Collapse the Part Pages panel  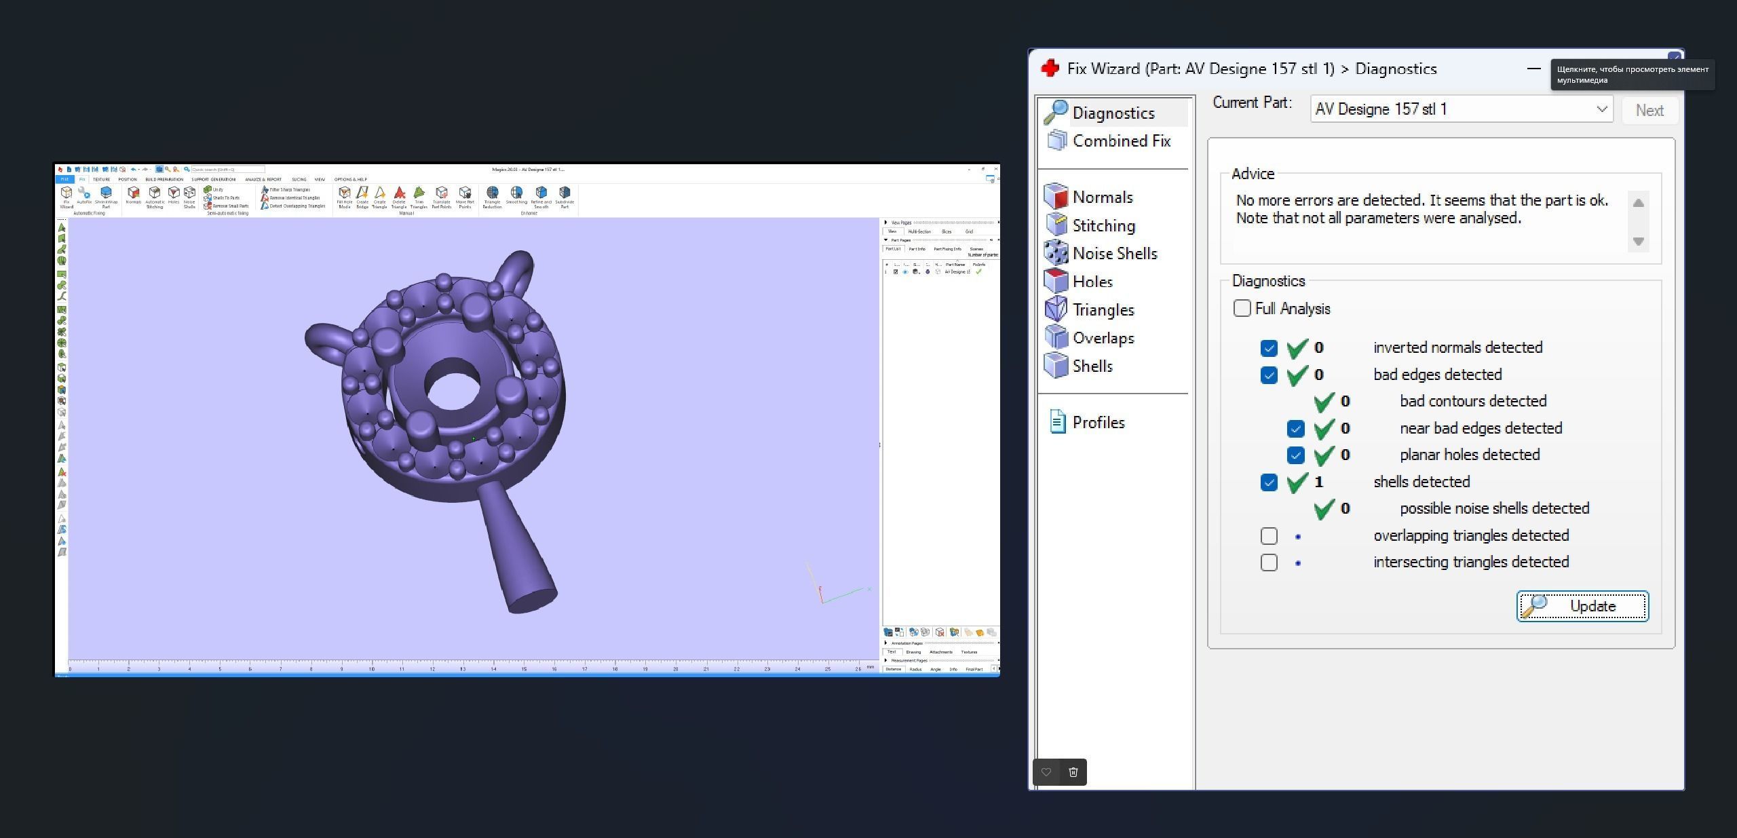[x=886, y=240]
